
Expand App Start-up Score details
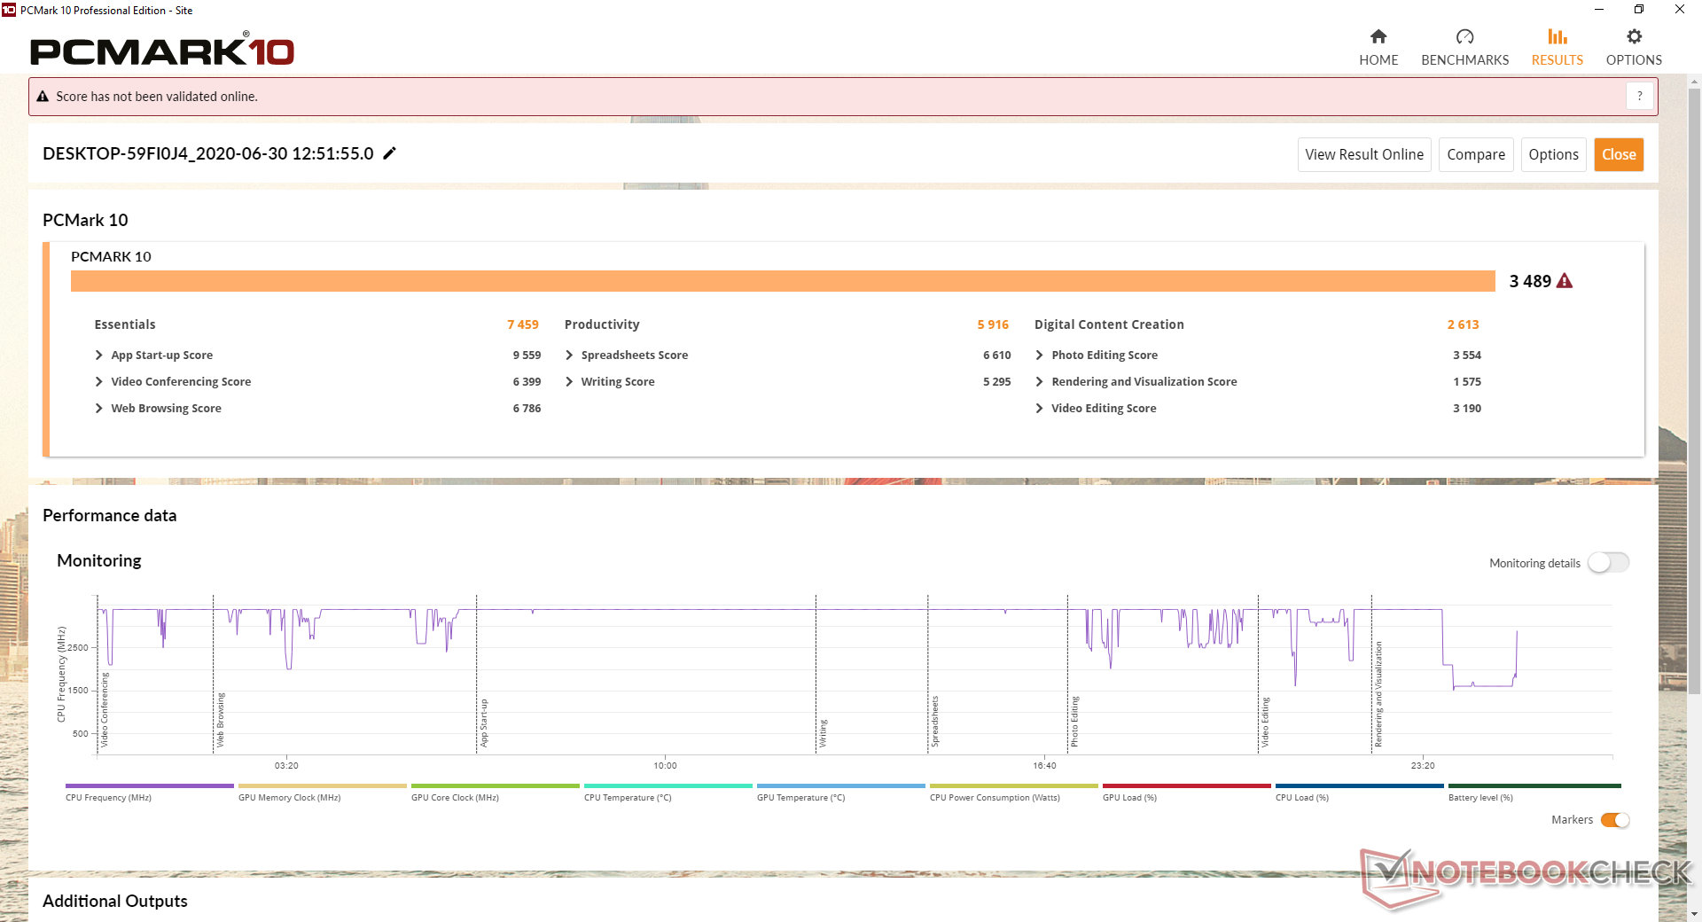(98, 355)
